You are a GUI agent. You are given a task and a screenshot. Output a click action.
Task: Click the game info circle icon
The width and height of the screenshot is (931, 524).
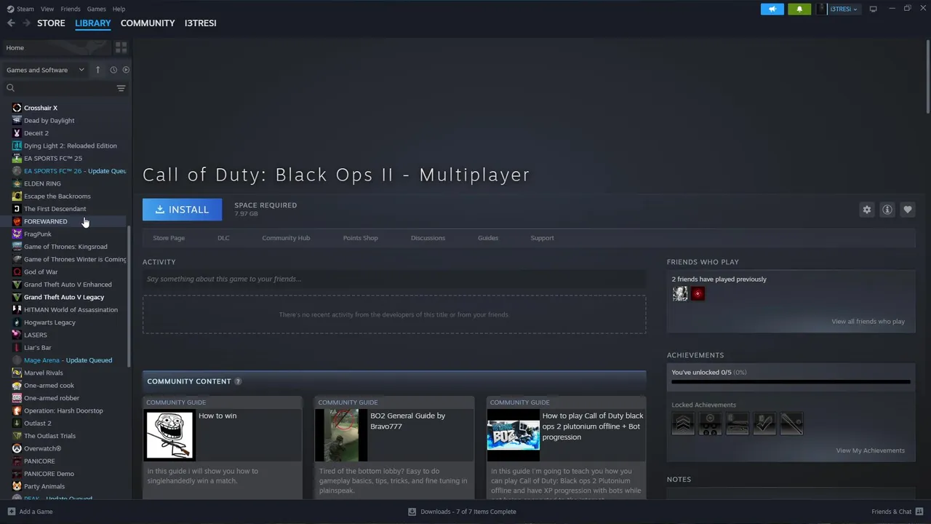[x=887, y=210]
